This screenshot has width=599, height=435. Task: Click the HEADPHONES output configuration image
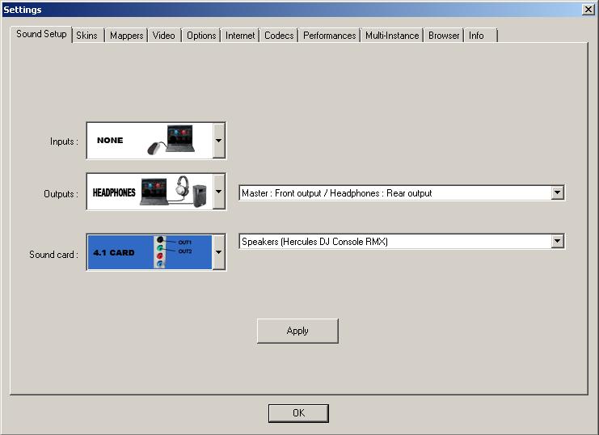pyautogui.click(x=150, y=191)
